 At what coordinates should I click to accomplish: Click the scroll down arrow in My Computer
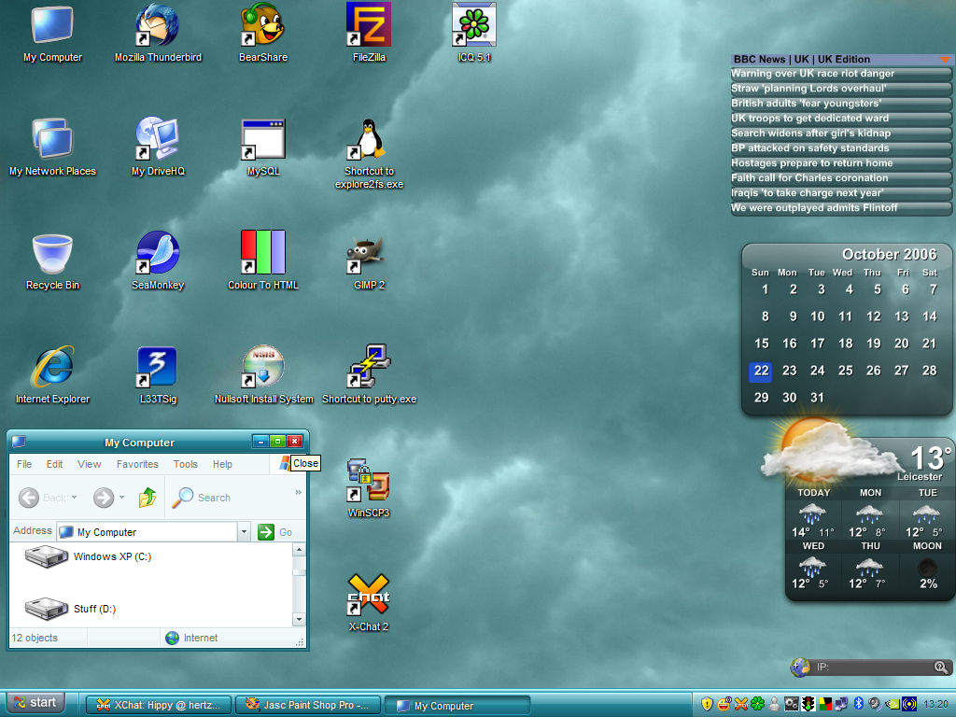(x=299, y=620)
